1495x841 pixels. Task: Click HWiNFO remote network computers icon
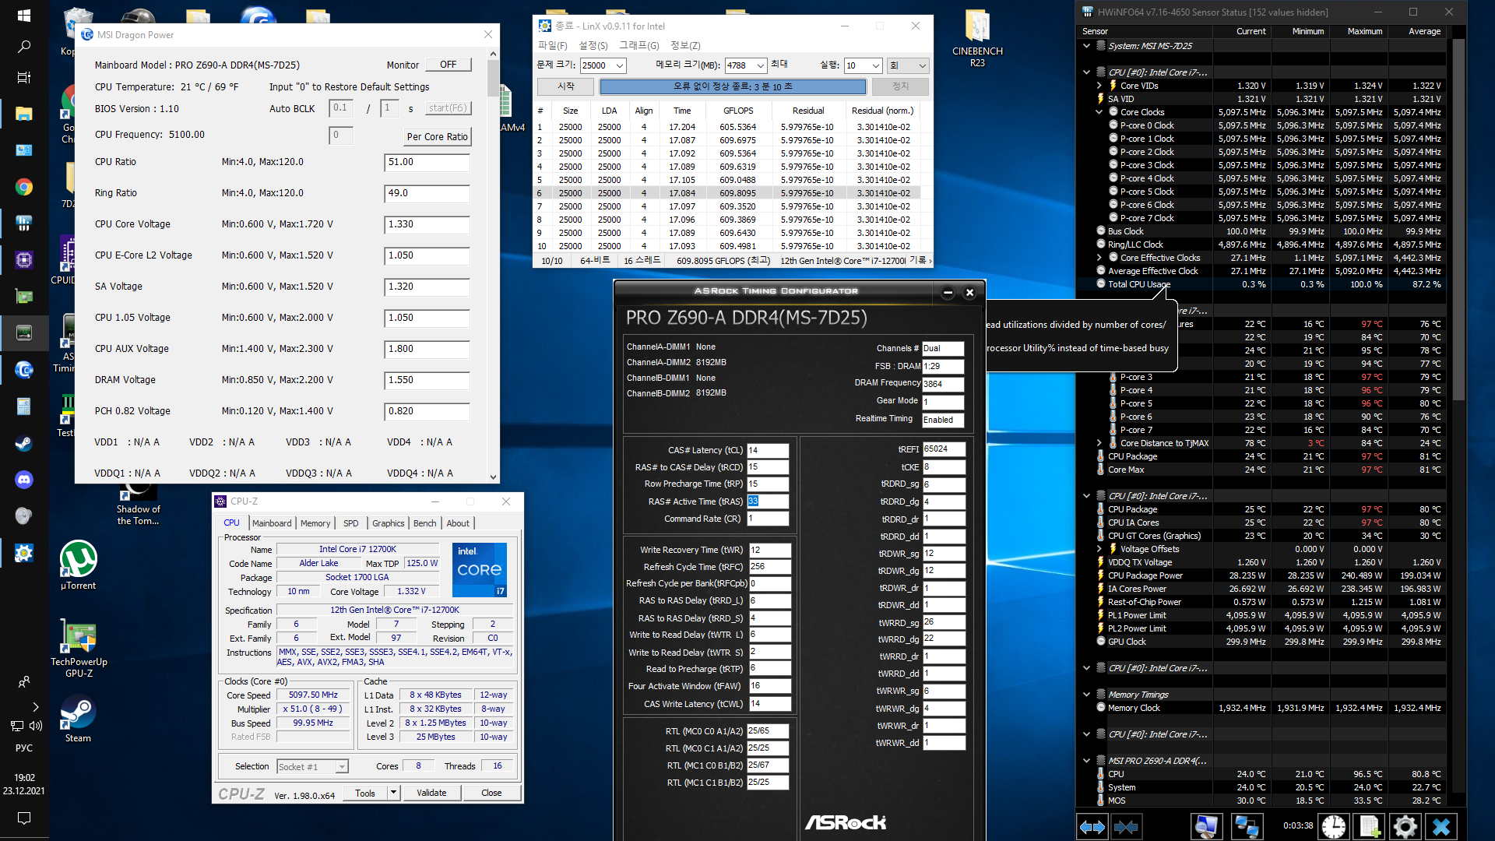(x=1247, y=826)
